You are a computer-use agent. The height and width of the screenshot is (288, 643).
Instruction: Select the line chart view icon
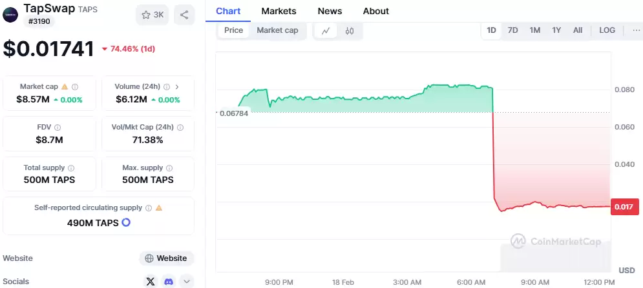click(x=326, y=30)
